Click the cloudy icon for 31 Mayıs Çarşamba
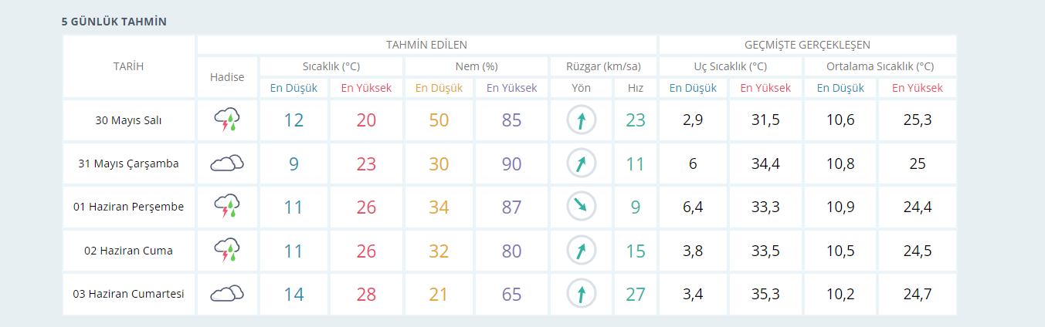This screenshot has height=327, width=1045. tap(227, 163)
